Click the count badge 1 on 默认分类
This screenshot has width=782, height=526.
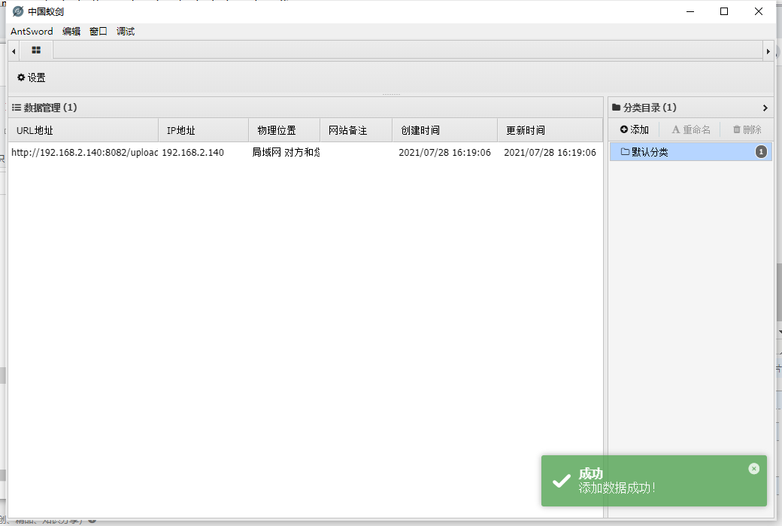[761, 152]
